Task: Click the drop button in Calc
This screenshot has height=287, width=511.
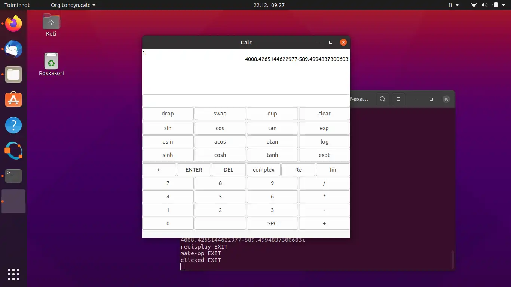Action: click(x=168, y=114)
